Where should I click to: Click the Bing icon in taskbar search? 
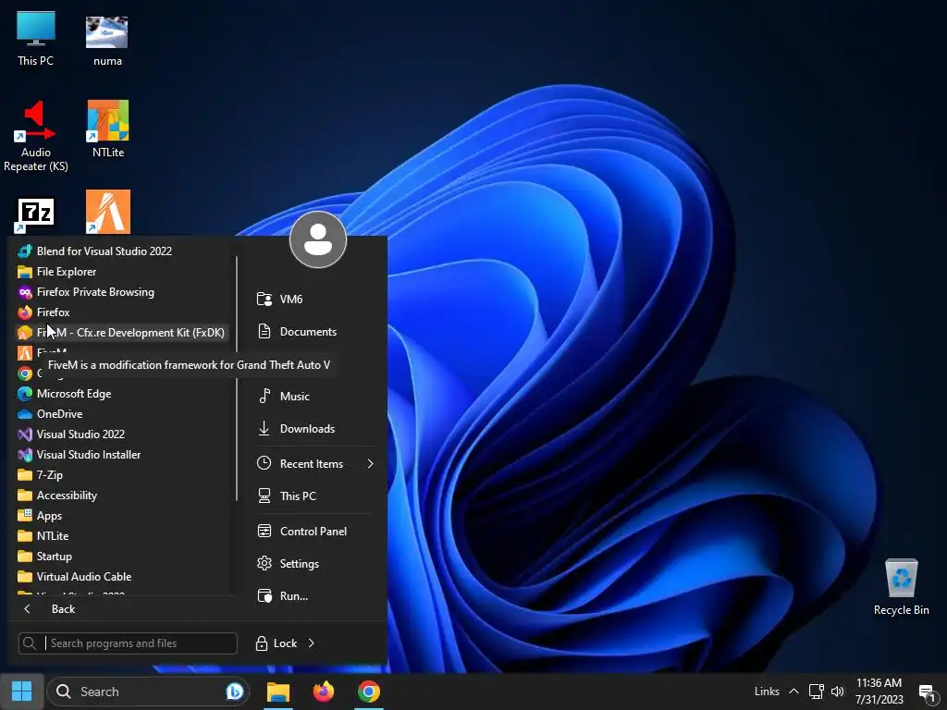pyautogui.click(x=234, y=692)
